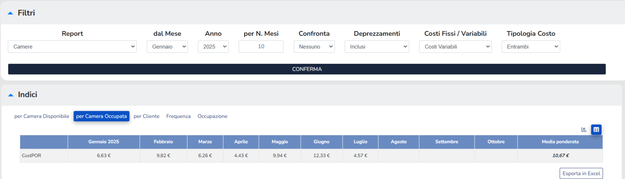Open Costi Fissi / Variabili dropdown

point(455,47)
